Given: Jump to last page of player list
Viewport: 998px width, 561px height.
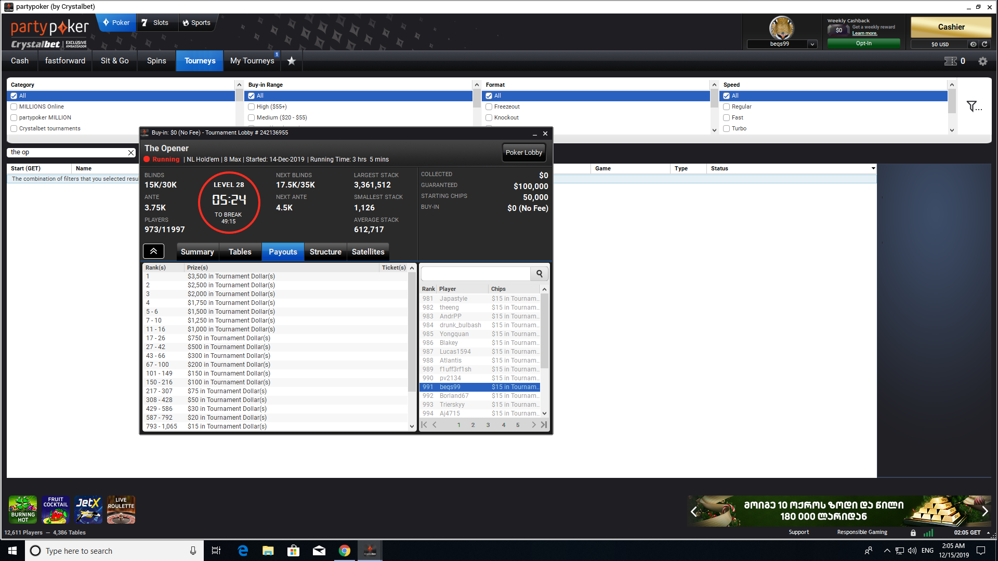Looking at the screenshot, I should pos(544,425).
